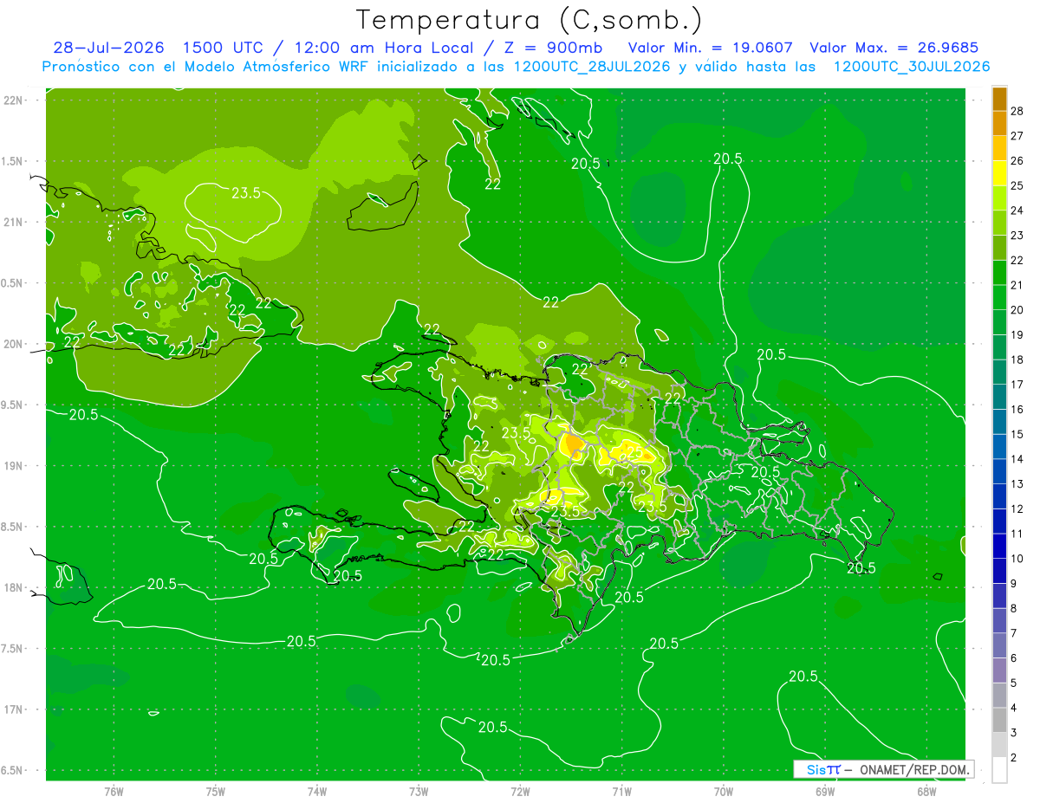Screen dimensions: 1040x803
Task: Click the '76W' longitude axis label
Action: [114, 791]
